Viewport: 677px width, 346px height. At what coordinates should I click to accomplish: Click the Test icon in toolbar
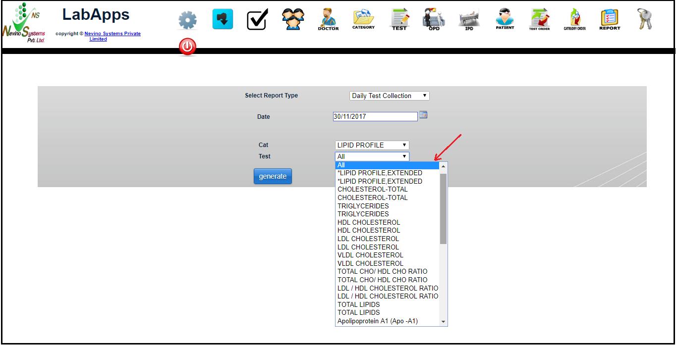click(x=399, y=19)
